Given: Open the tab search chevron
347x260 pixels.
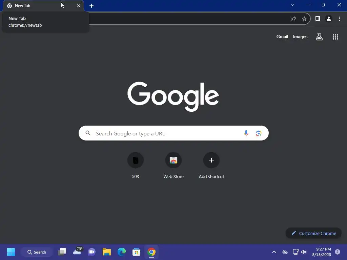Looking at the screenshot, I should tap(292, 5).
